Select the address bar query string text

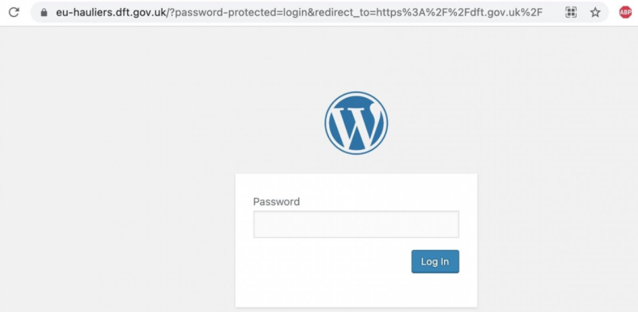358,12
